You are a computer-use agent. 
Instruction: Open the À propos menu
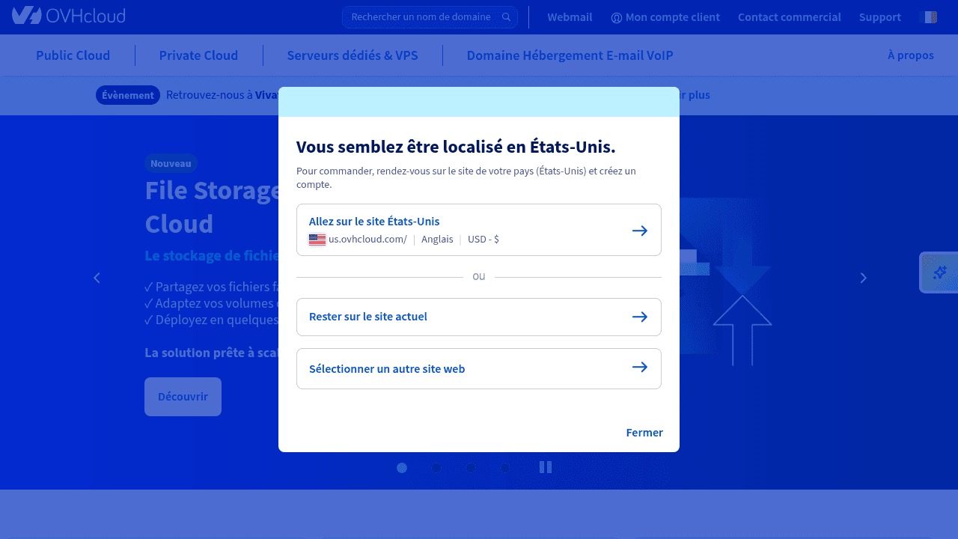[x=911, y=55]
